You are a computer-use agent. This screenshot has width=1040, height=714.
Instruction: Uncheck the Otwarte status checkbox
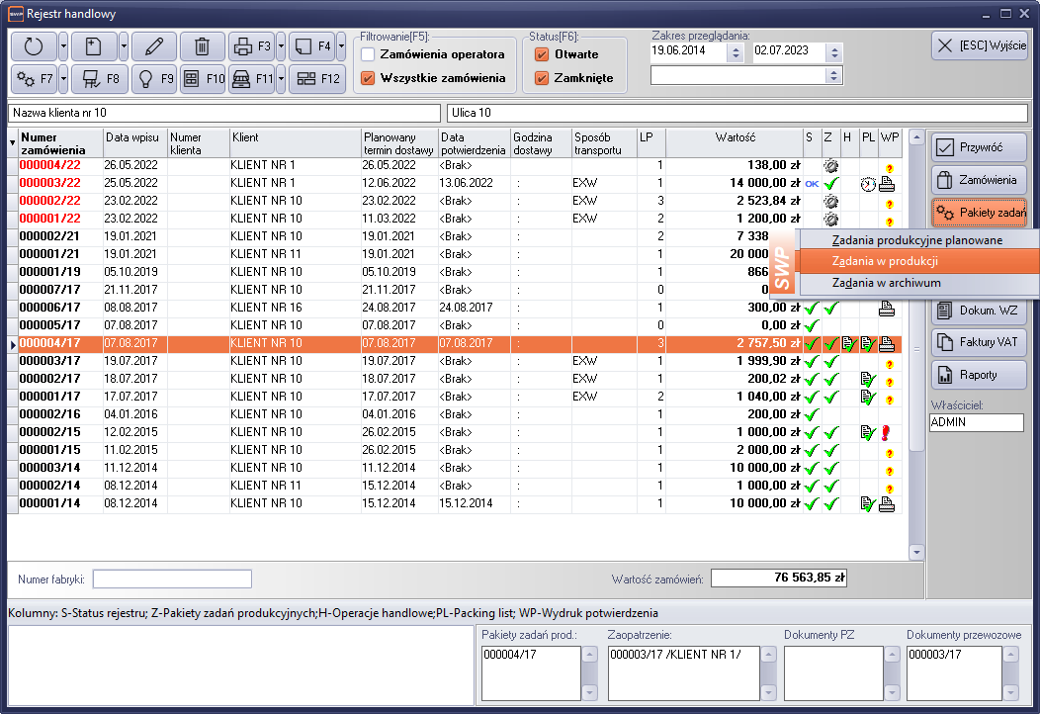[541, 53]
